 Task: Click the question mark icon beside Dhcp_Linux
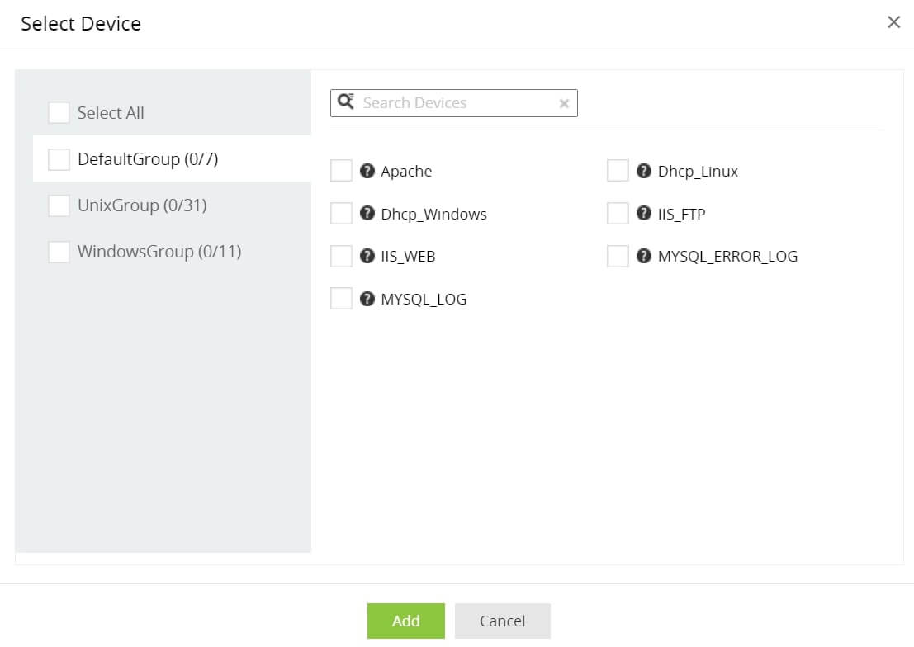tap(645, 171)
